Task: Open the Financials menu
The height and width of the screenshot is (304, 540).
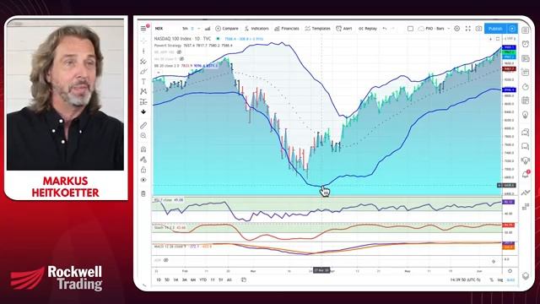Action: pyautogui.click(x=287, y=28)
